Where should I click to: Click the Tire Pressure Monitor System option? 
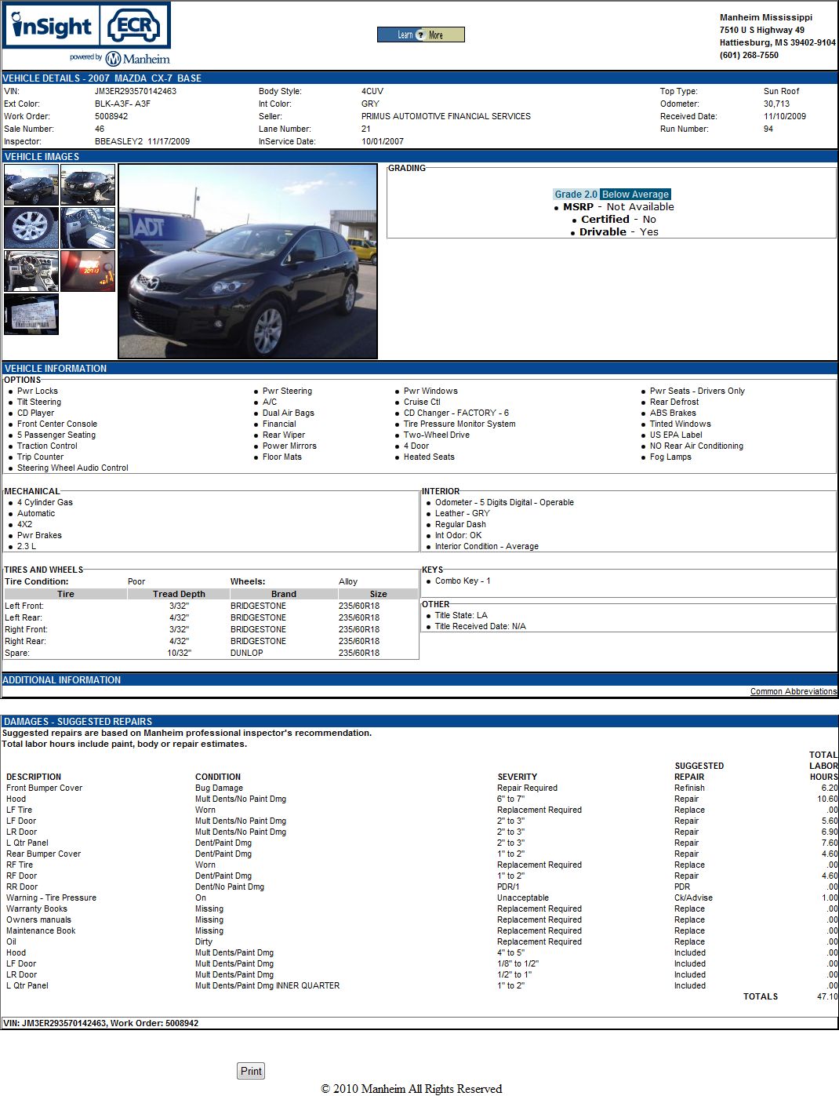(x=459, y=424)
